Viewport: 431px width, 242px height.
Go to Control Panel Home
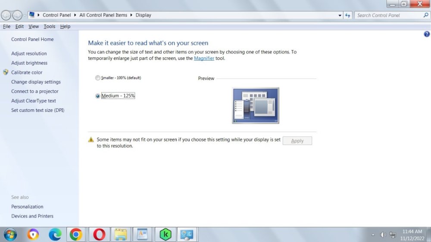click(32, 39)
